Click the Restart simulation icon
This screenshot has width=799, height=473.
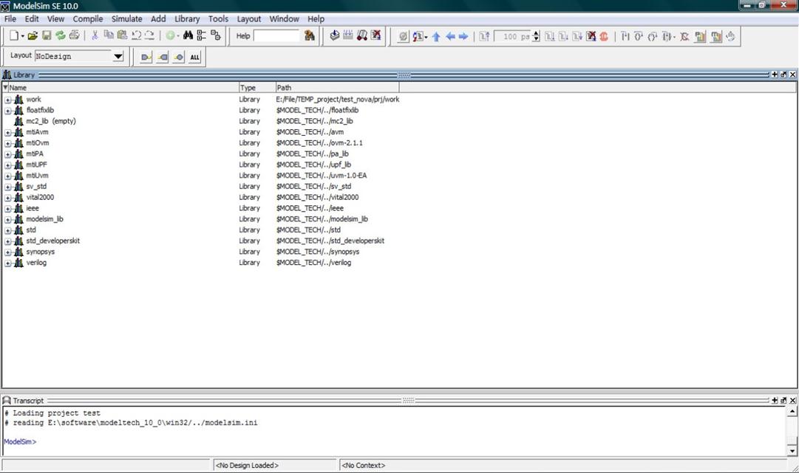pos(484,37)
